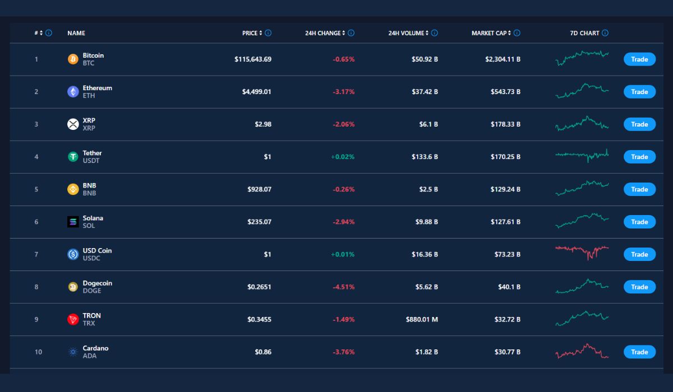Viewport: 673px width, 392px height.
Task: Open the 7D CHART info icon
Action: tap(605, 33)
